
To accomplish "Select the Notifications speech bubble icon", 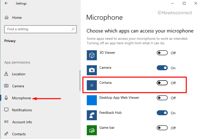I will tap(6, 110).
